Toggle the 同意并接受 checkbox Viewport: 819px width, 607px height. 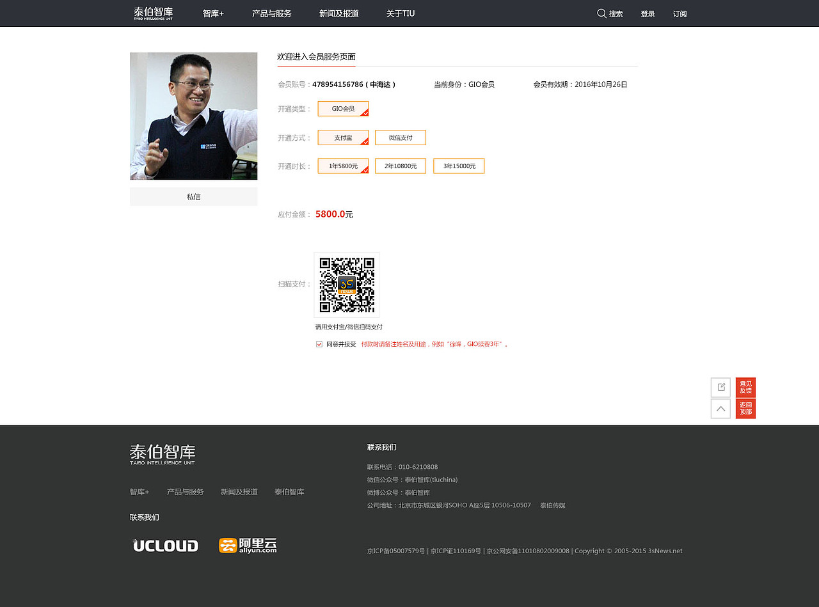319,344
